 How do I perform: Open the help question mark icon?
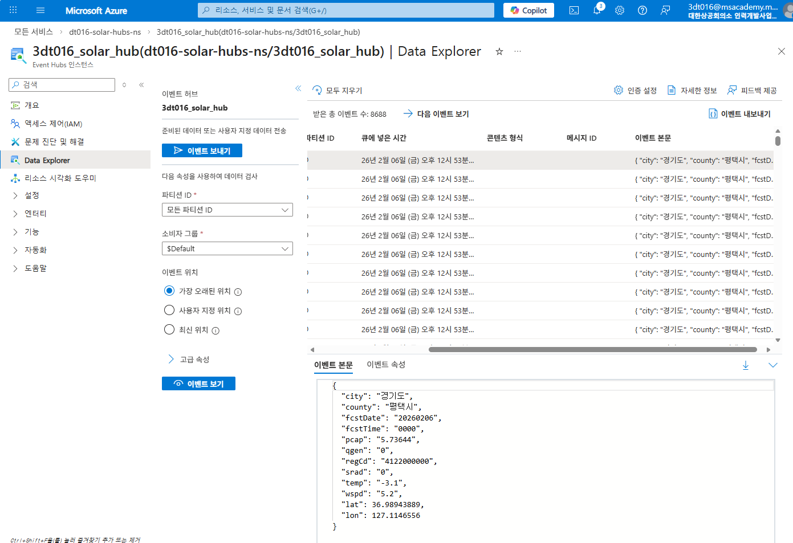[x=642, y=10]
